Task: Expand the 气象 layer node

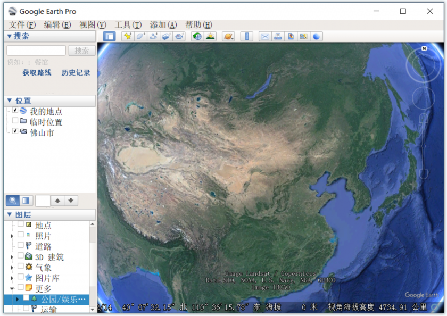Action: pyautogui.click(x=12, y=268)
